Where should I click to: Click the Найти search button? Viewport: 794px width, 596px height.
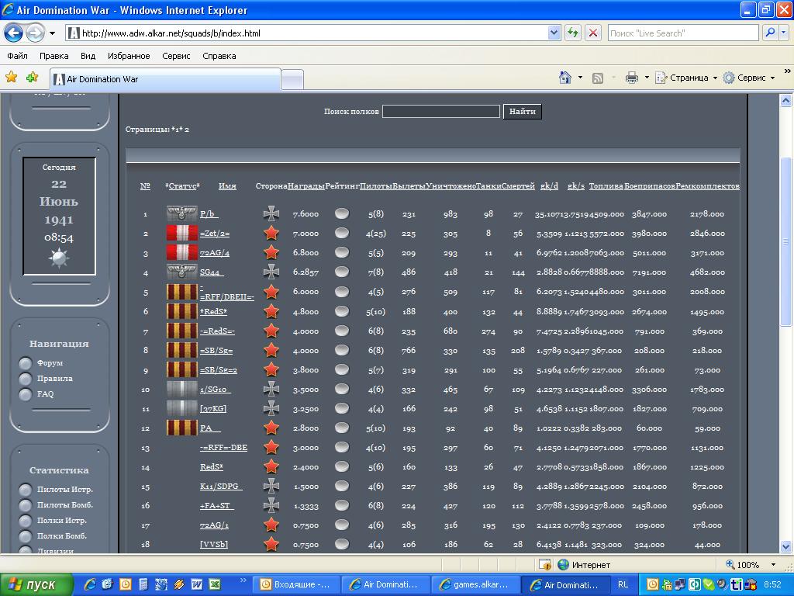click(522, 112)
